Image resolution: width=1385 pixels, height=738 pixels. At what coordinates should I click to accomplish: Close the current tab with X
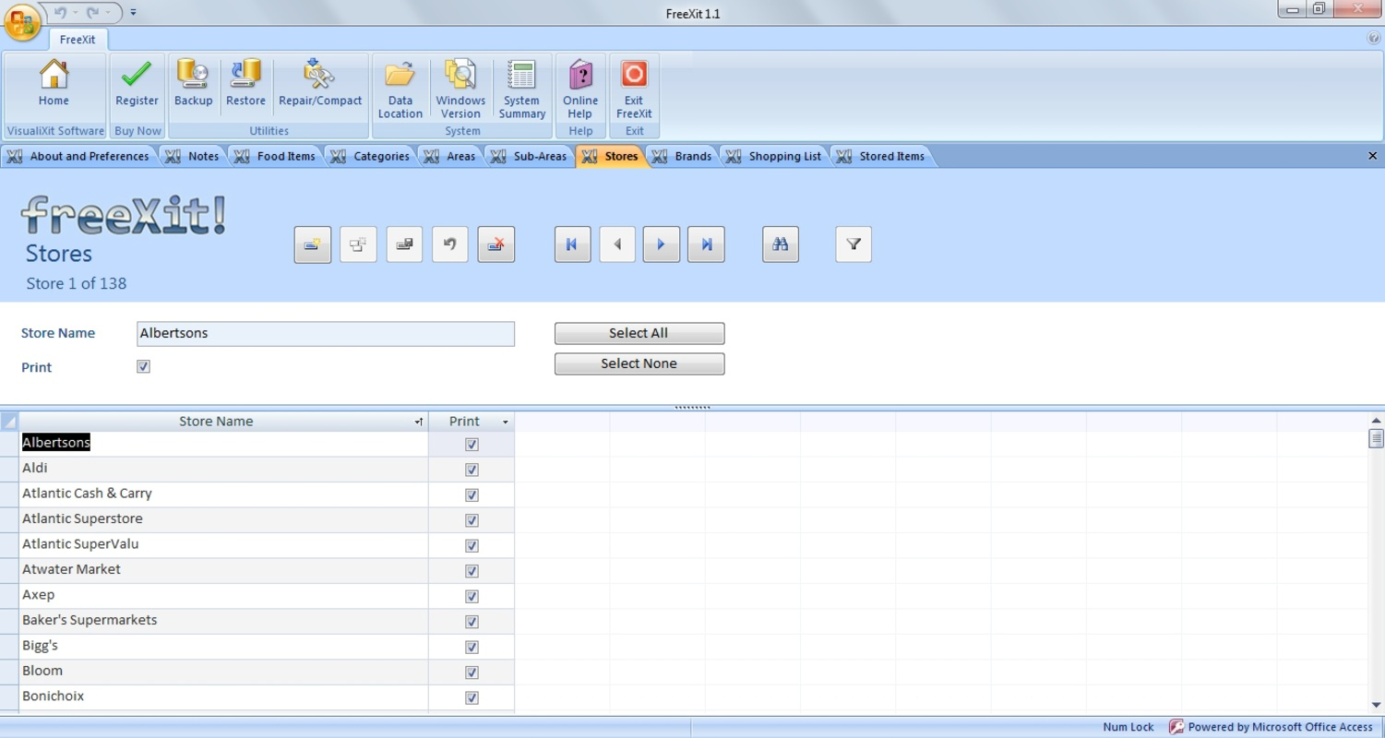[1372, 156]
